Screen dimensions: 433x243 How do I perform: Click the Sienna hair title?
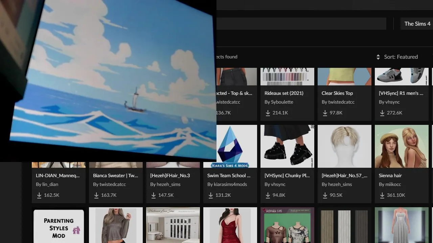point(390,175)
